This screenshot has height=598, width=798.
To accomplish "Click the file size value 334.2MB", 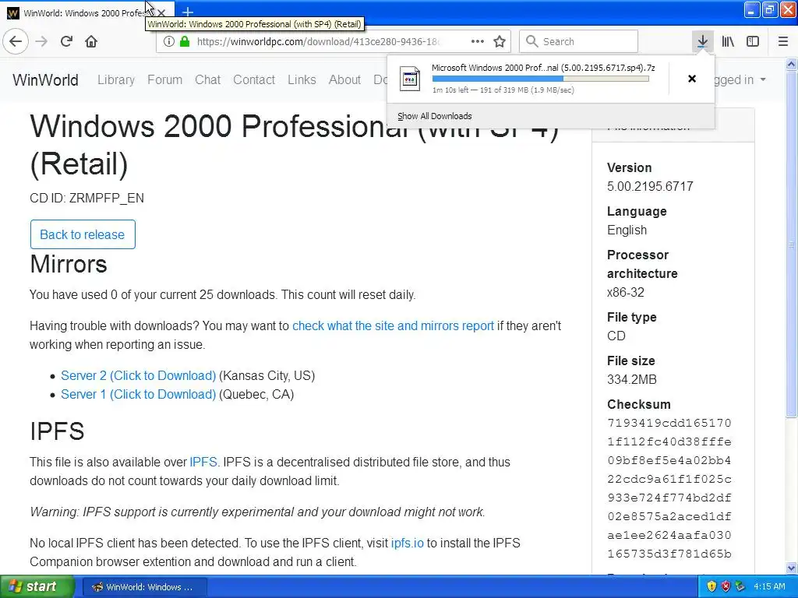I will click(631, 380).
